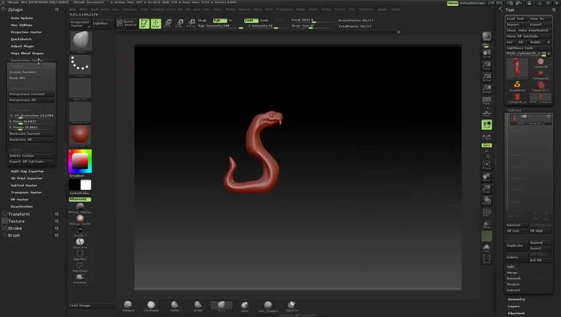Click Load Tool button
The height and width of the screenshot is (317, 561).
pyautogui.click(x=517, y=18)
